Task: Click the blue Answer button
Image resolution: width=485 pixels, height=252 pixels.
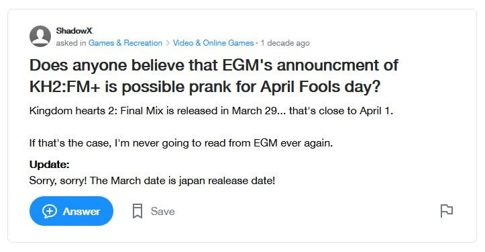Action: [x=72, y=211]
